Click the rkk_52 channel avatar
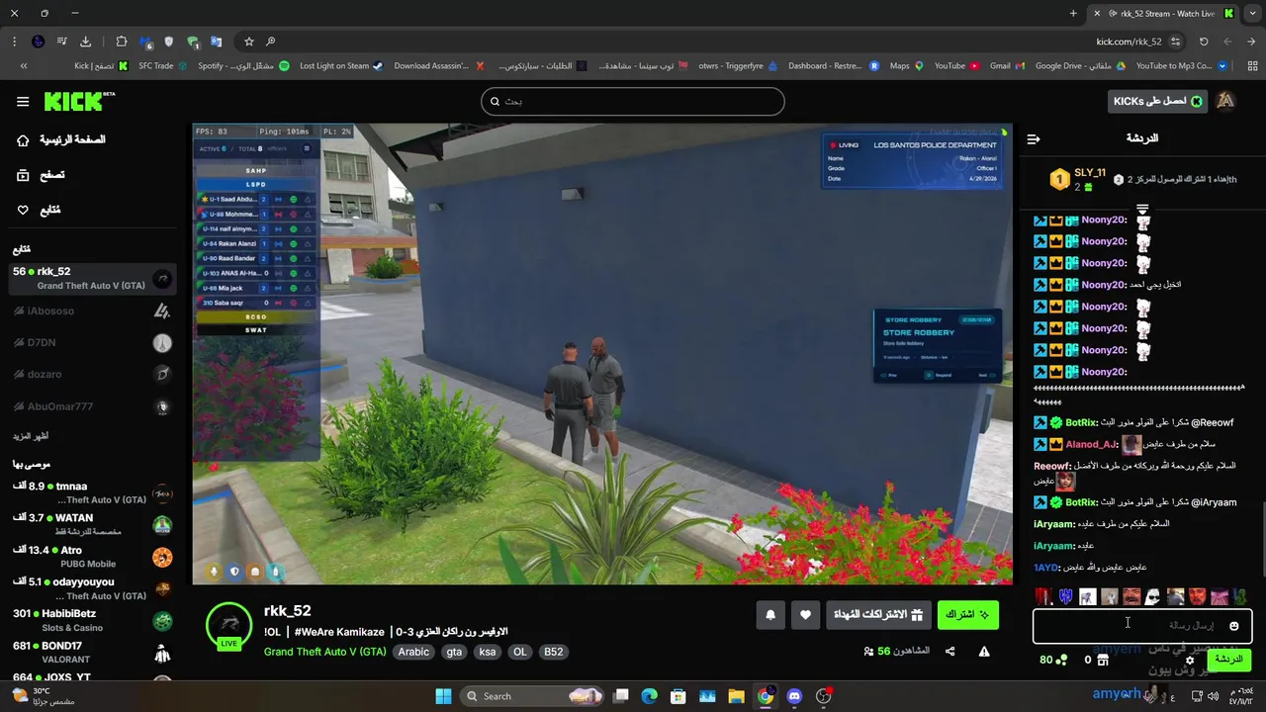The image size is (1266, 712). point(228,625)
